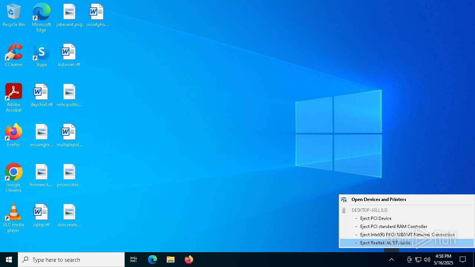Choose Eject Realtek AC'97 Audio

pyautogui.click(x=407, y=243)
